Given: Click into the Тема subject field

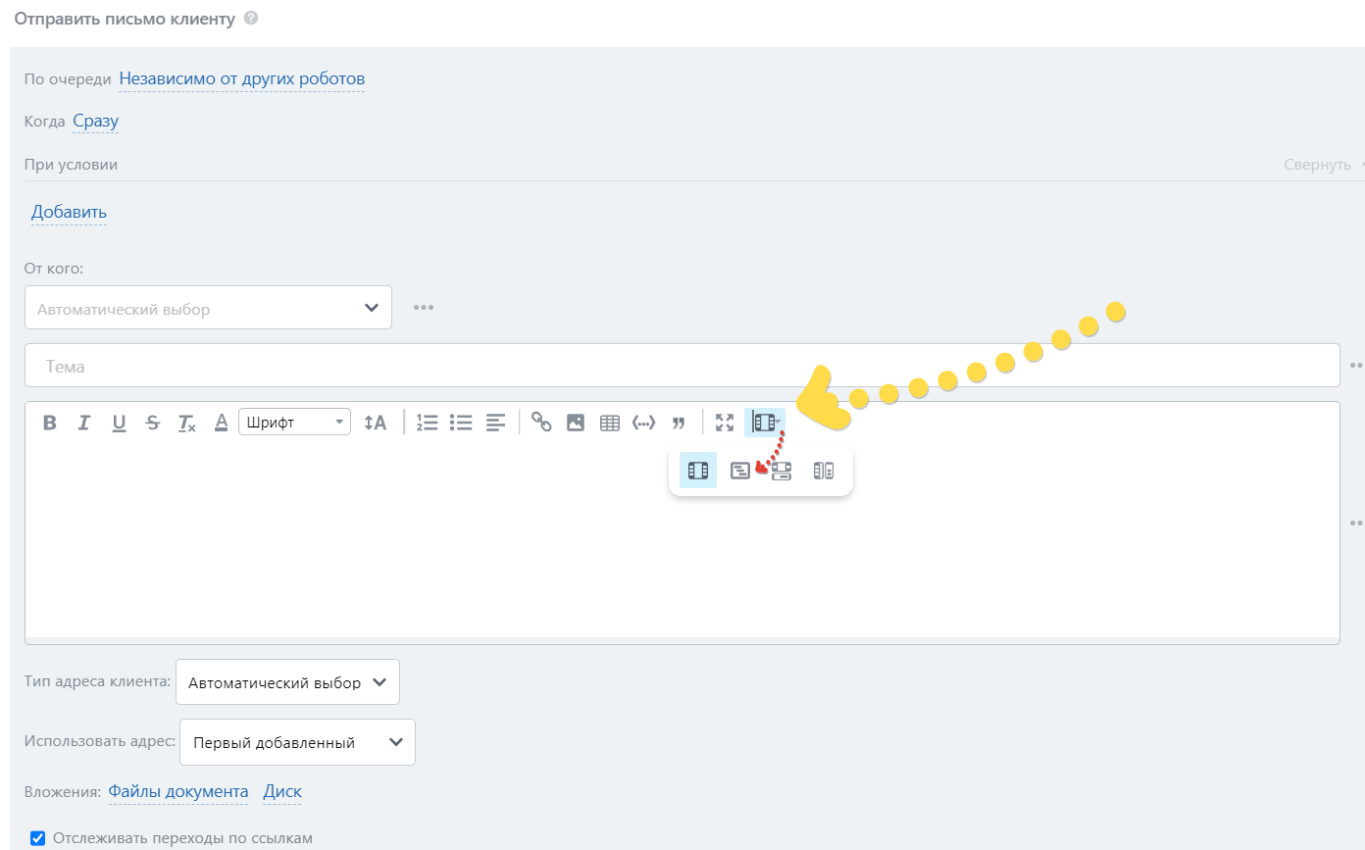Looking at the screenshot, I should 682,366.
